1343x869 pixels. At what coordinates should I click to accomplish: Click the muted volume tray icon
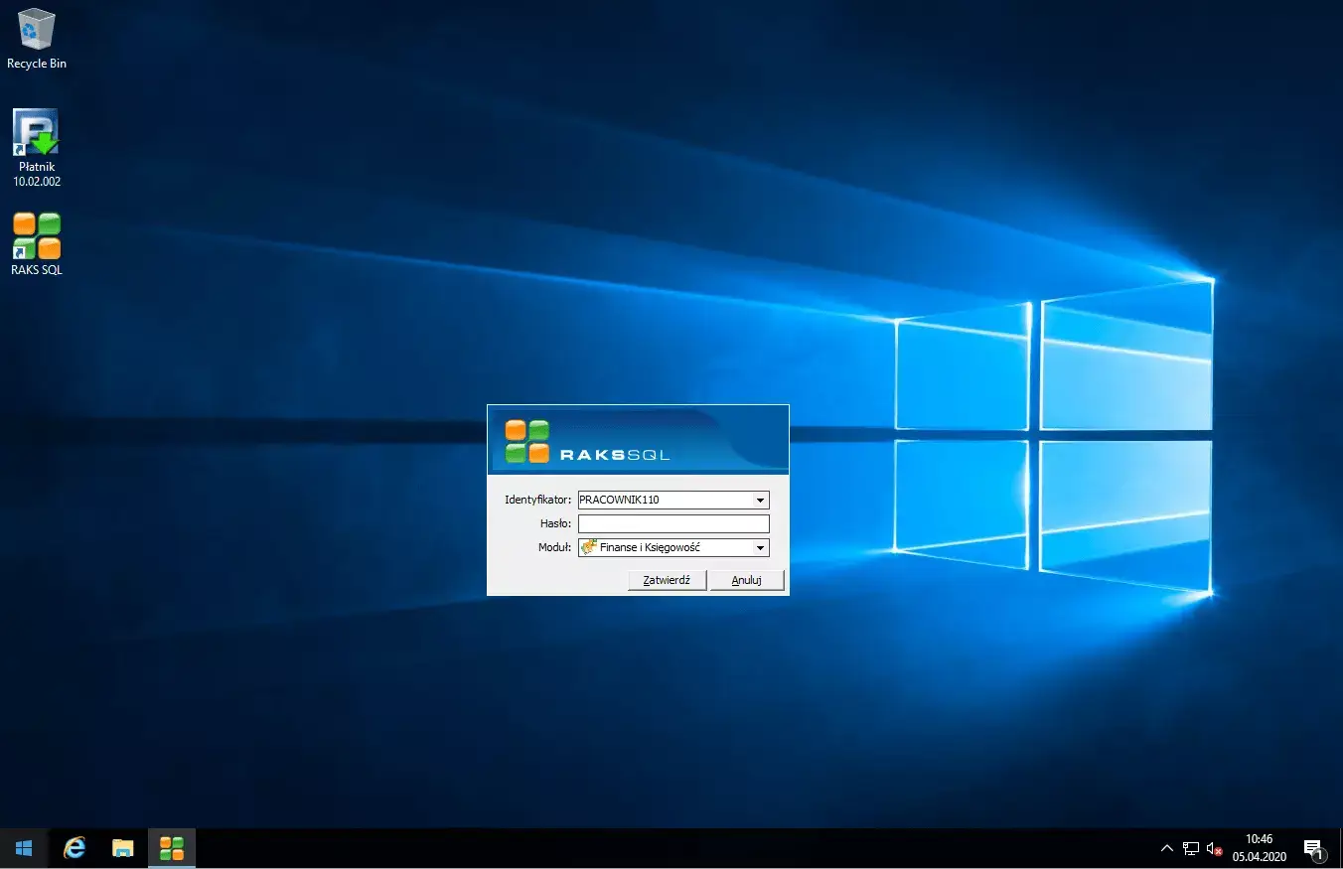(x=1214, y=849)
